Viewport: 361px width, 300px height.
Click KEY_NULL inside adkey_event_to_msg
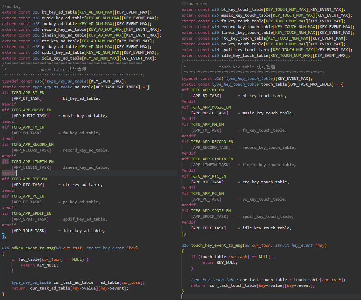click(x=47, y=265)
